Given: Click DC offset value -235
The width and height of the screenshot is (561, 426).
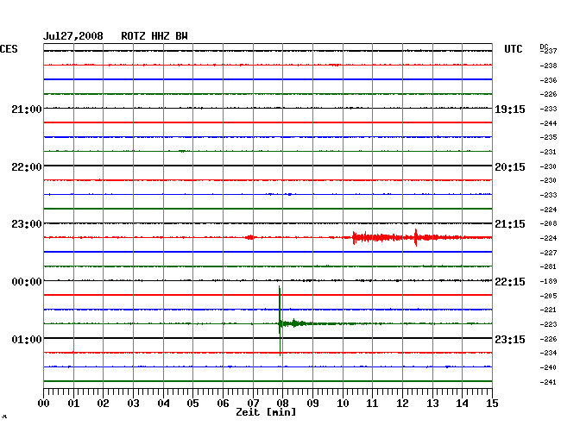Looking at the screenshot, I should point(548,137).
